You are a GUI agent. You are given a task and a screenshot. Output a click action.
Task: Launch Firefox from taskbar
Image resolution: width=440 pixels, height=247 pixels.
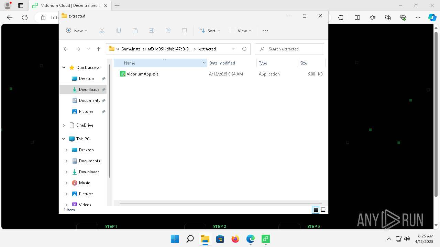point(235,239)
